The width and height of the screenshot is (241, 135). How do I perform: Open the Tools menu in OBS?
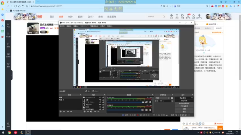click(103, 26)
